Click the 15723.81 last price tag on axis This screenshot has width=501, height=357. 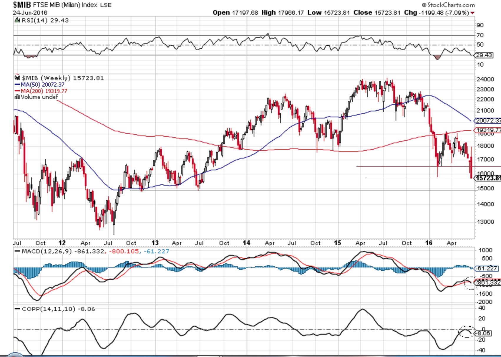[488, 178]
